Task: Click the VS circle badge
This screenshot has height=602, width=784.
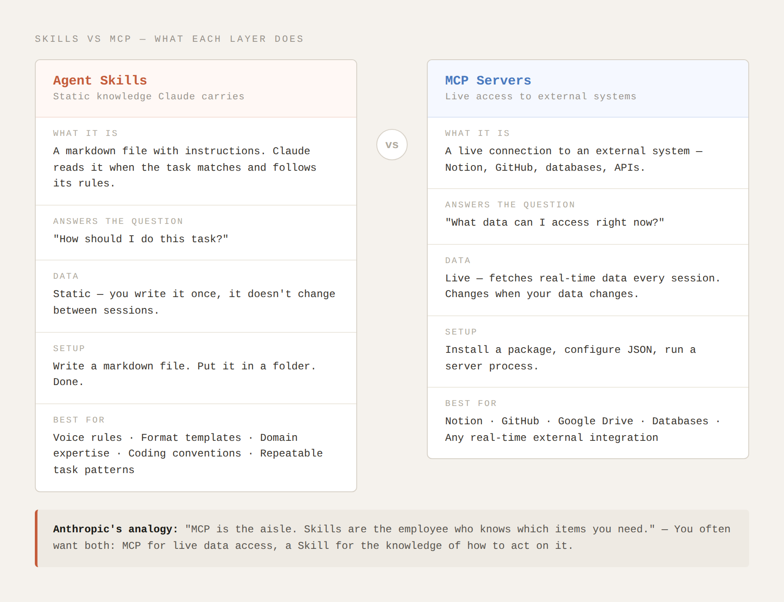Action: [392, 145]
